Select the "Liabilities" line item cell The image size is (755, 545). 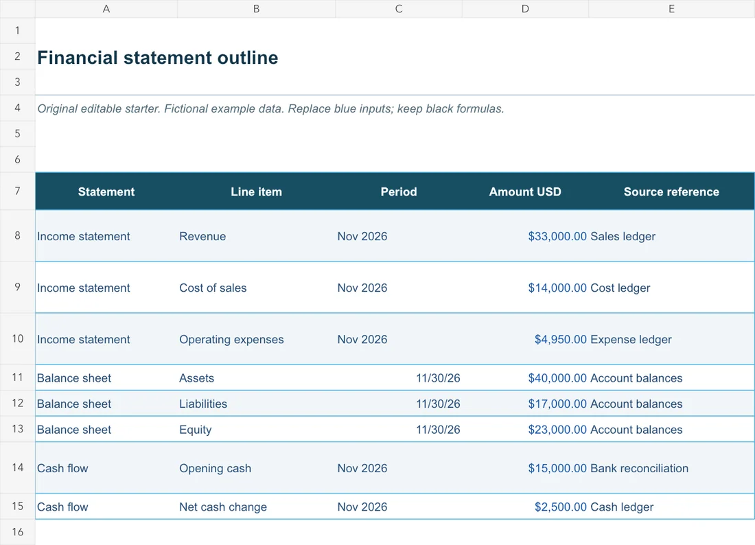click(x=256, y=404)
